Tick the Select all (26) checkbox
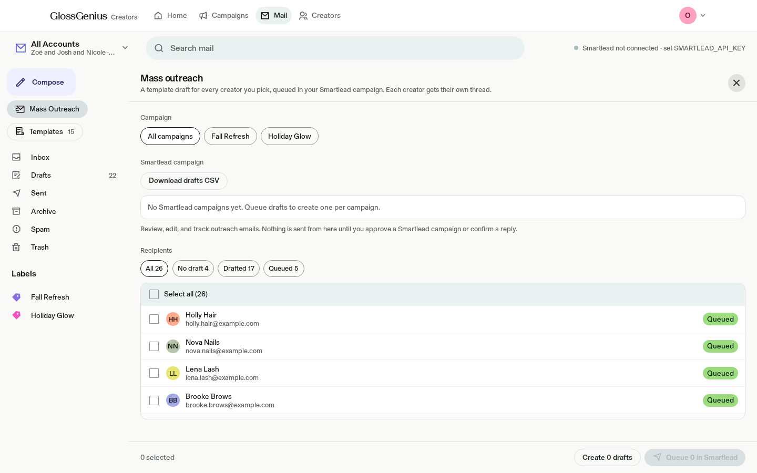Screen dimensions: 757x473 coord(154,294)
